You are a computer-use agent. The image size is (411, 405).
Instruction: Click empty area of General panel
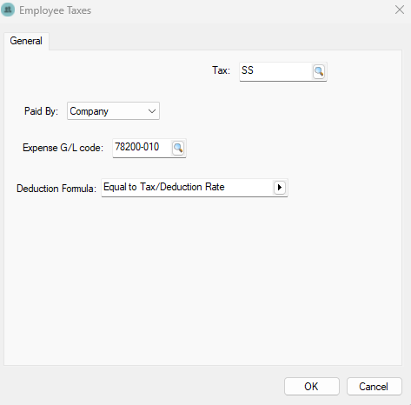pos(202,276)
